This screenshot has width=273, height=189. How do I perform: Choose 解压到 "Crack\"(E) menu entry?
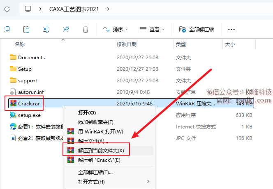109,160
